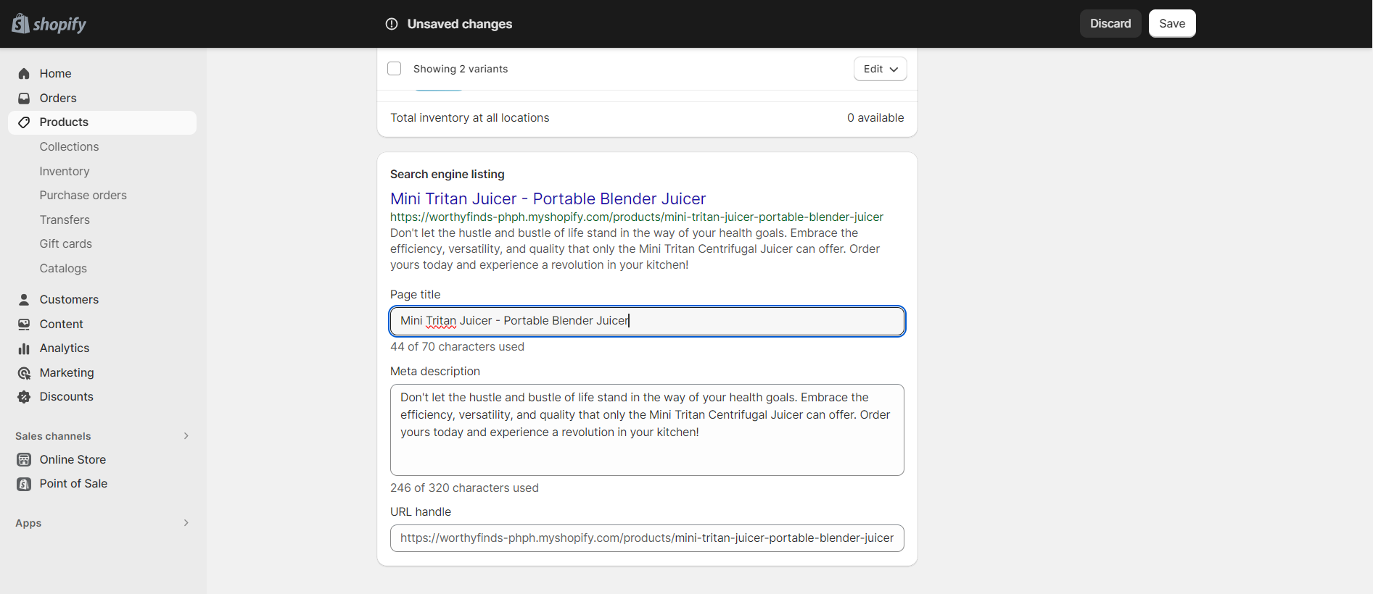This screenshot has height=594, width=1373.
Task: Click the Products tag icon
Action: (x=24, y=122)
